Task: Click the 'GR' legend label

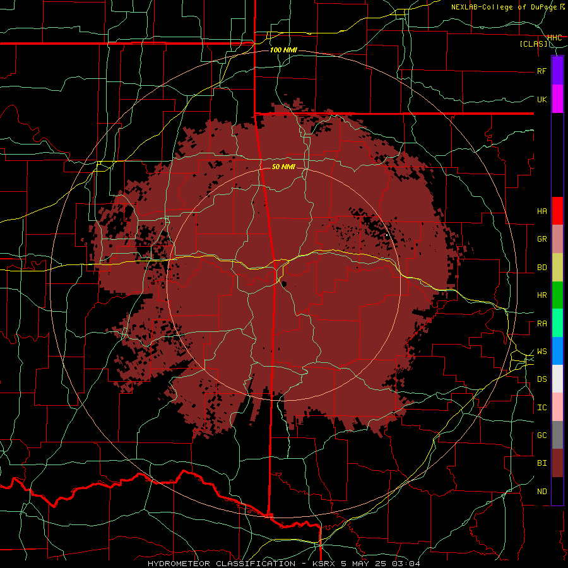Action: pyautogui.click(x=541, y=239)
